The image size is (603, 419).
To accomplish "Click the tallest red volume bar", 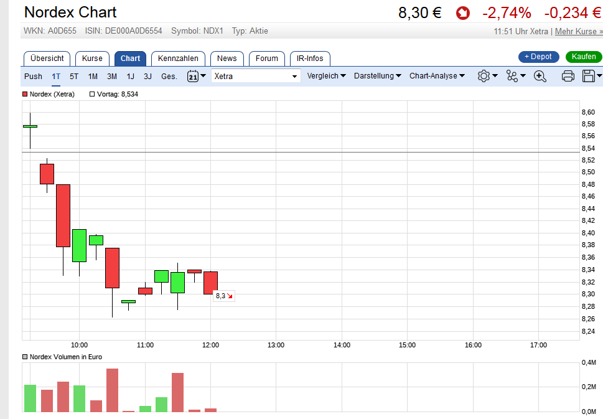I will pyautogui.click(x=112, y=390).
